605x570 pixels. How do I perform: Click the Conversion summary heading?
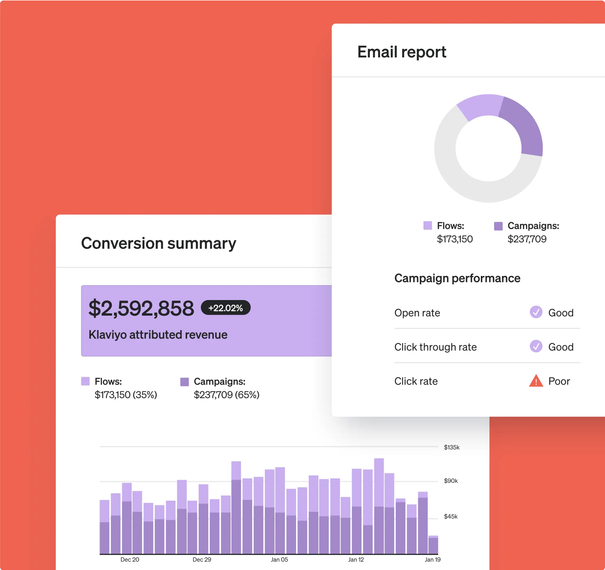point(158,243)
